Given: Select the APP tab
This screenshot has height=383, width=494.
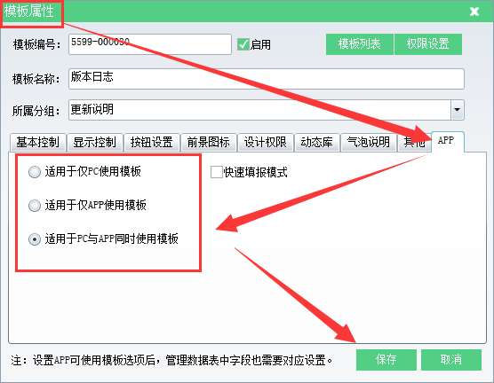Looking at the screenshot, I should [x=447, y=142].
